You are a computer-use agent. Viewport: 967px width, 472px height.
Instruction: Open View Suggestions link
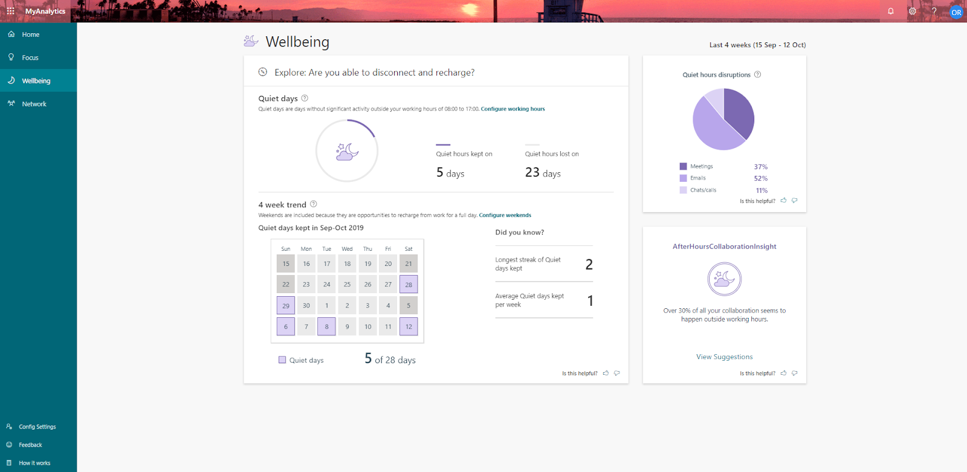coord(724,357)
